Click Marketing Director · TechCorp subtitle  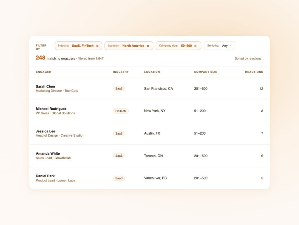pos(57,91)
